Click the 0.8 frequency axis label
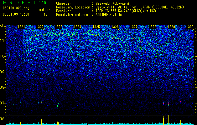The width and height of the screenshot is (197, 125). (3, 87)
